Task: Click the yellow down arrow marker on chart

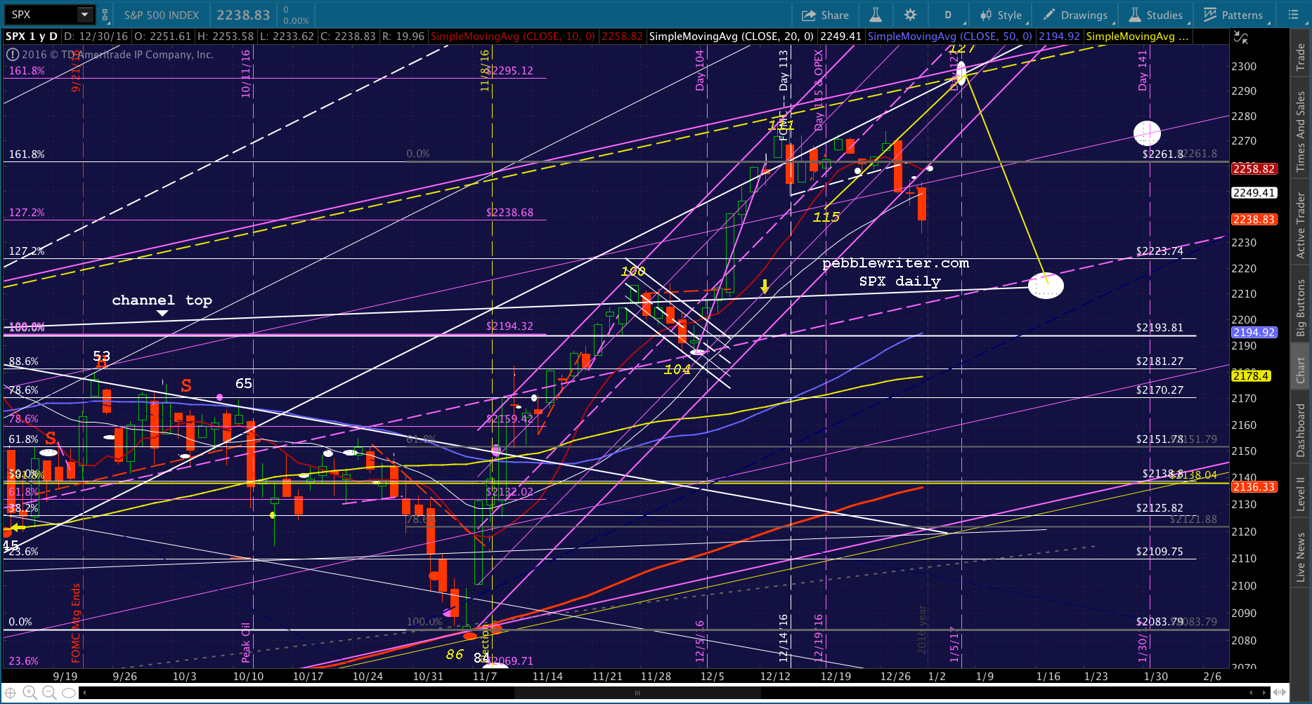Action: [x=765, y=286]
